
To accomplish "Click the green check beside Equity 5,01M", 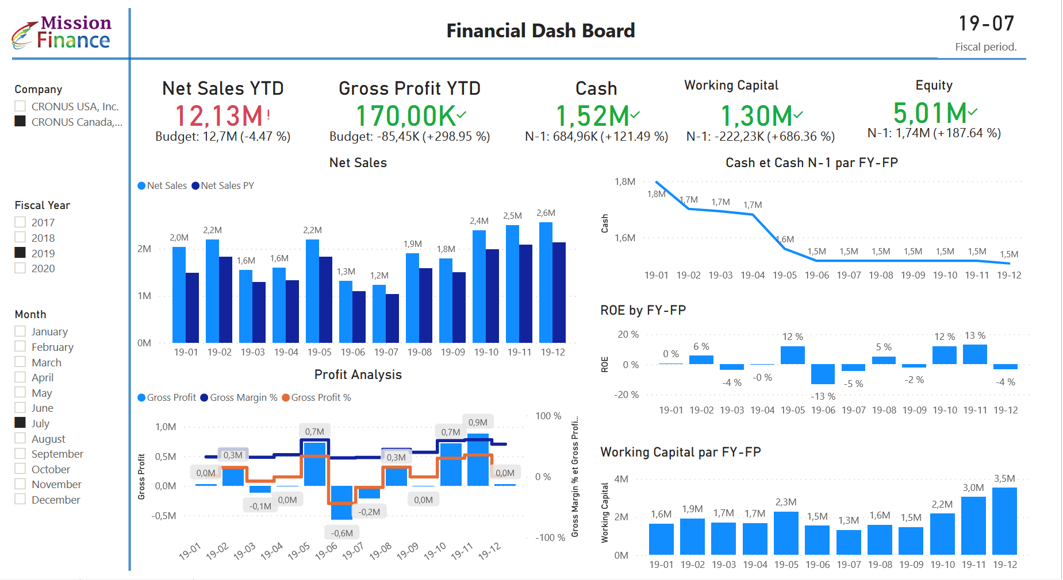I will click(x=972, y=111).
